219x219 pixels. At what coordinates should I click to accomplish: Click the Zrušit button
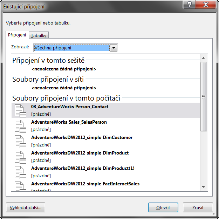[198, 207]
